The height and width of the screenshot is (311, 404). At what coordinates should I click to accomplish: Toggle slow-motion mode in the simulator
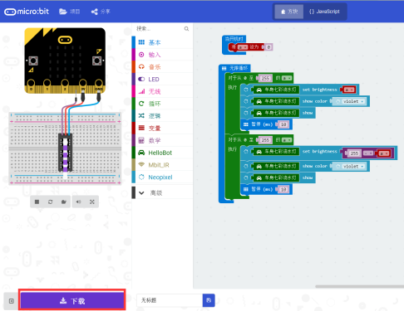64,202
